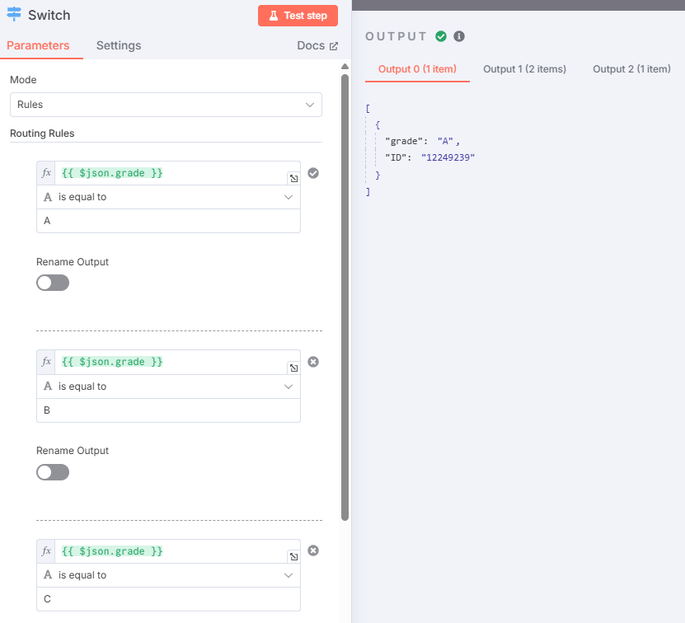Click the "ID" key in the JSON output
Image resolution: width=685 pixels, height=623 pixels.
click(396, 157)
